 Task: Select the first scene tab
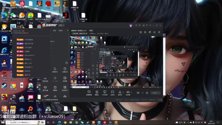click(x=54, y=31)
